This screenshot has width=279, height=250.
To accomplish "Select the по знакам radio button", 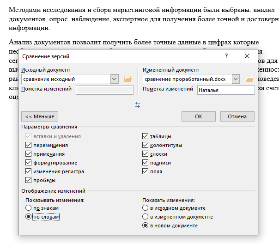I will pyautogui.click(x=29, y=208).
